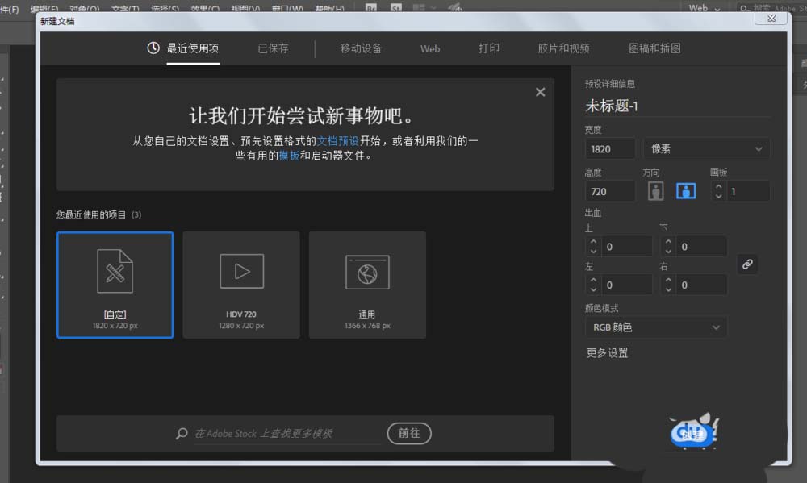The height and width of the screenshot is (483, 807).
Task: Click the 宽度 field showing 1820
Action: [x=610, y=148]
